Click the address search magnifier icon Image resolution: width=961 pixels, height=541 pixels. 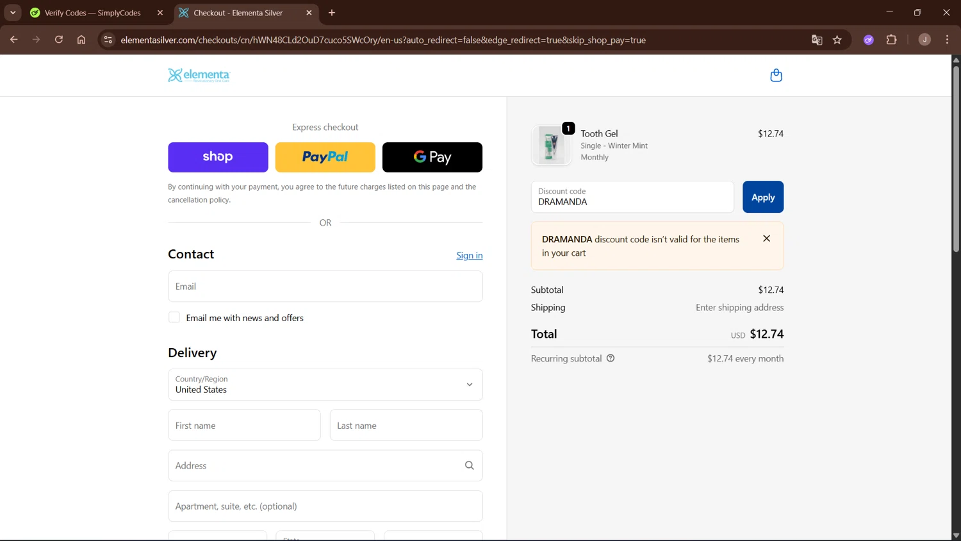pos(469,465)
